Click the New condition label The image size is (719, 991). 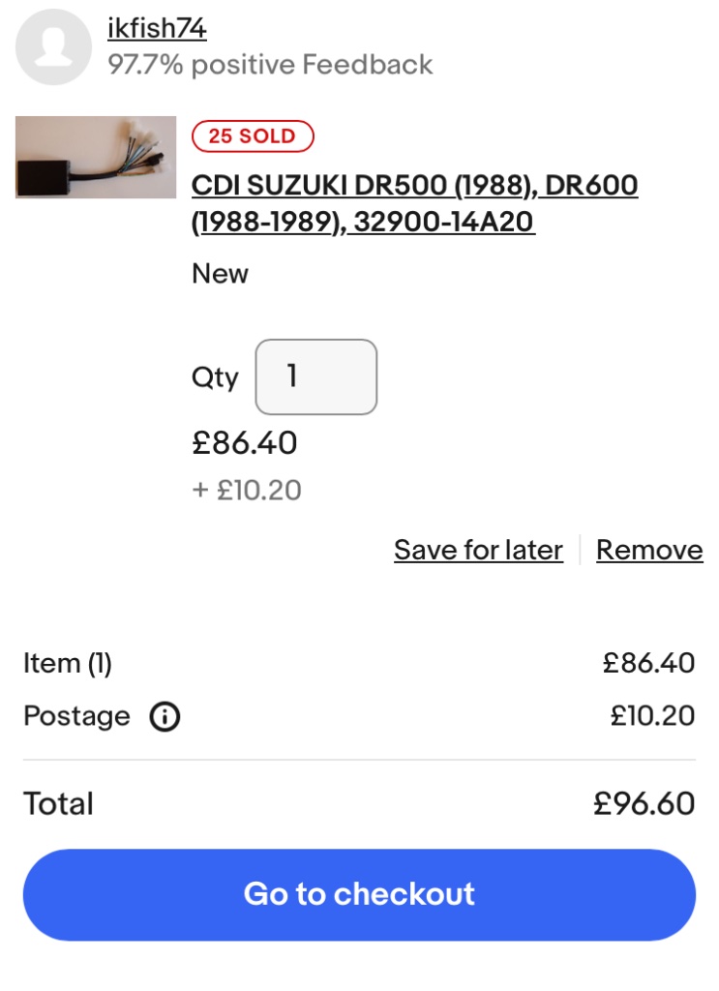click(x=220, y=274)
